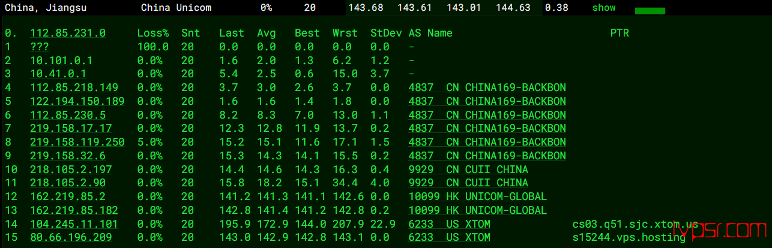Click 100.0 loss value on hop 1

coord(153,47)
